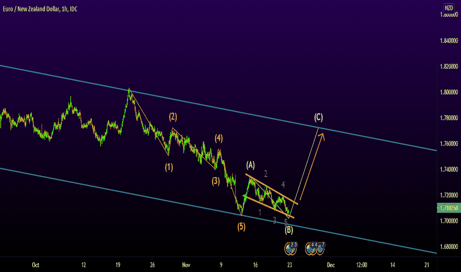The width and height of the screenshot is (461, 272).
Task: Select the gray sub-wave label 3
Action: click(275, 220)
